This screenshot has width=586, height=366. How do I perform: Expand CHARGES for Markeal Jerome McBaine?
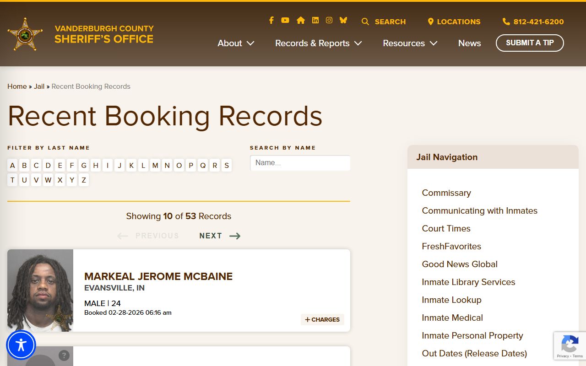(322, 320)
